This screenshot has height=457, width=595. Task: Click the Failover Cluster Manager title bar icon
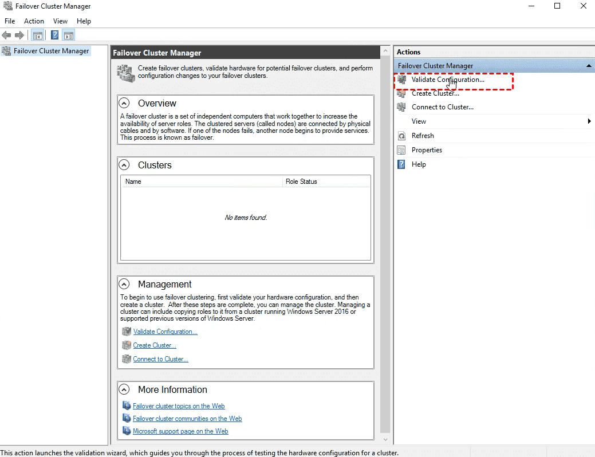pyautogui.click(x=7, y=6)
